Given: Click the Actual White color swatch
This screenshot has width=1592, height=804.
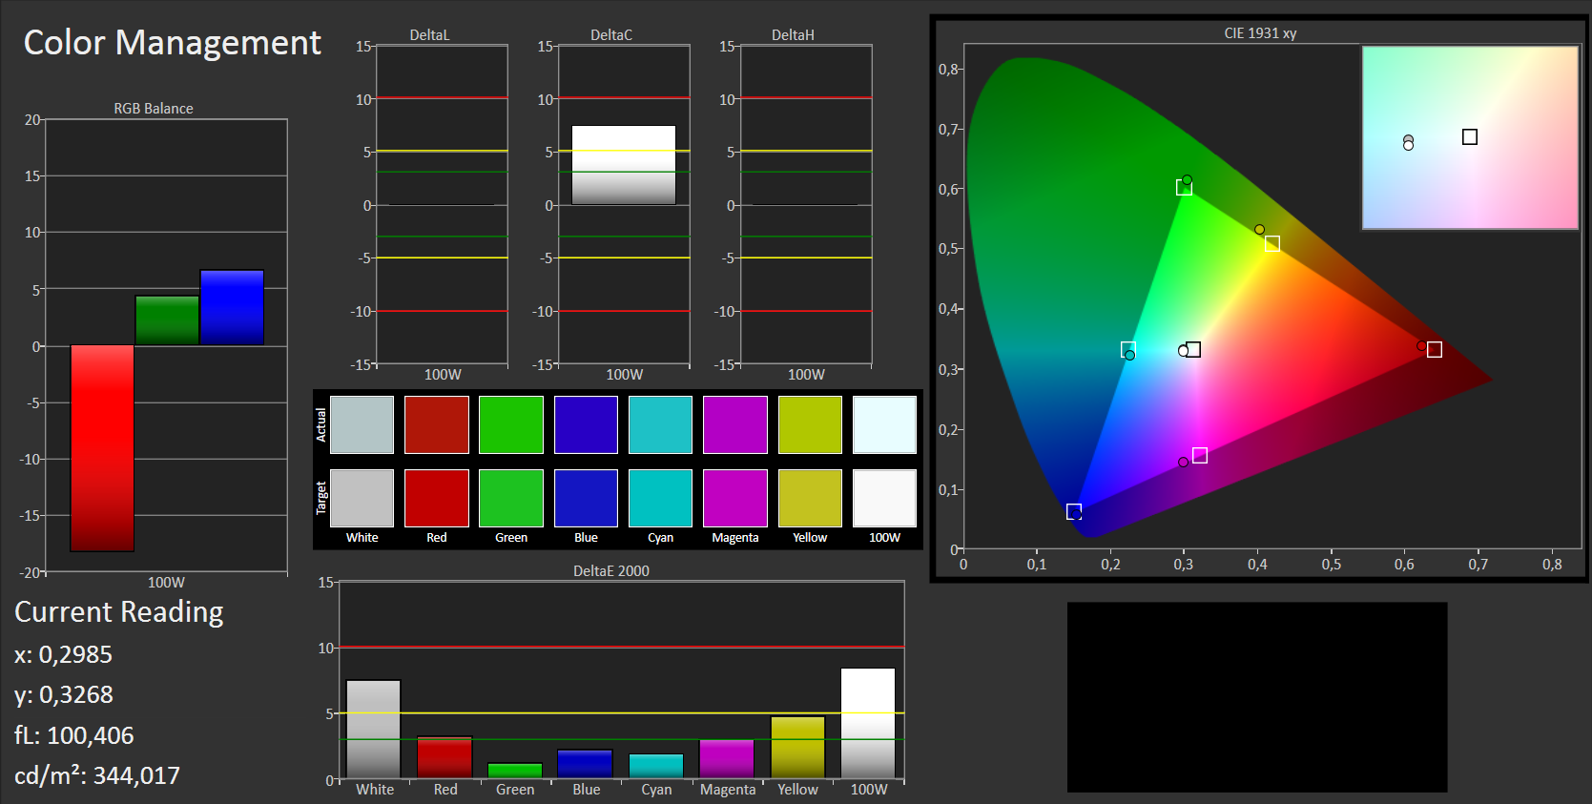Looking at the screenshot, I should [x=362, y=424].
